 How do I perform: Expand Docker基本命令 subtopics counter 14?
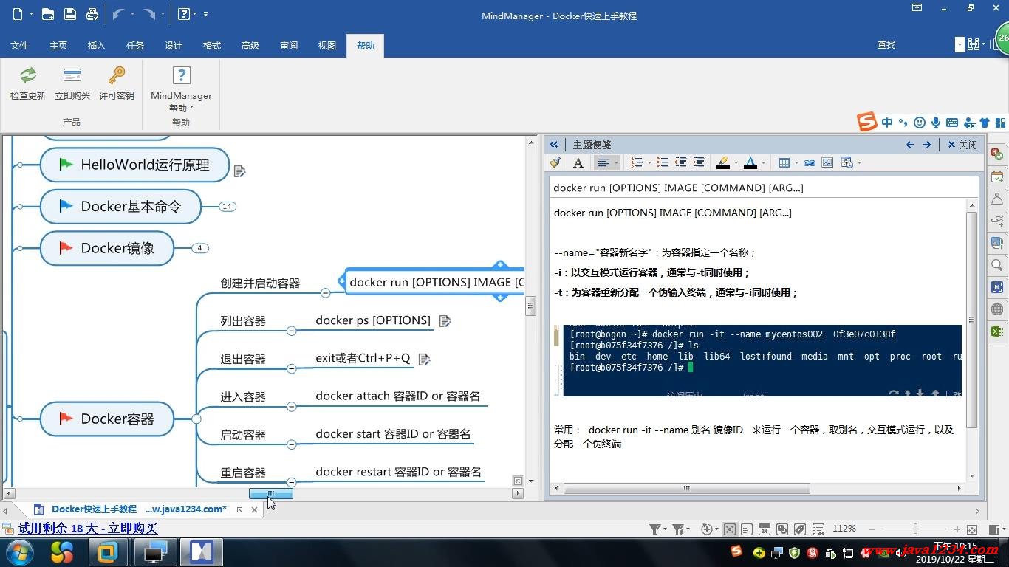point(228,207)
